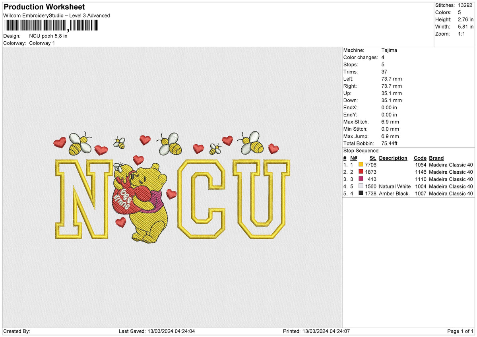Click thread code 1007
Screen dimensions: 477x337
[421, 193]
